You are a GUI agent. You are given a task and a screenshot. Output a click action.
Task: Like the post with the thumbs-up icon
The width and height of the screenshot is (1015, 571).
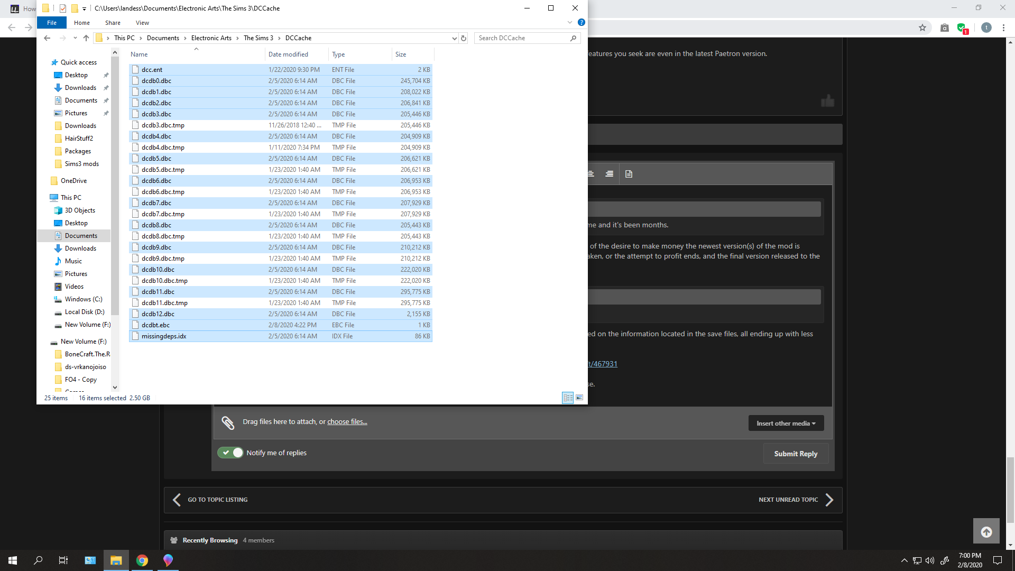tap(827, 100)
